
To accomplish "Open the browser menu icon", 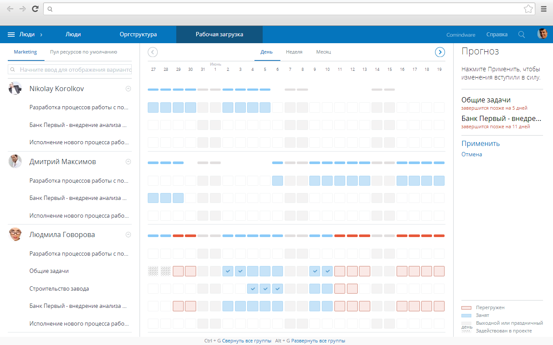I will pyautogui.click(x=544, y=9).
